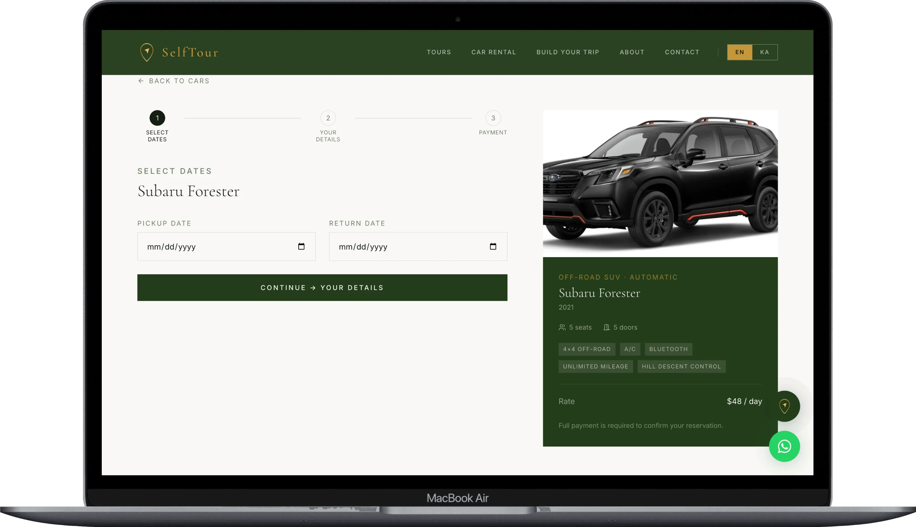Go to Build Your Trip page
The height and width of the screenshot is (527, 916).
(x=568, y=52)
